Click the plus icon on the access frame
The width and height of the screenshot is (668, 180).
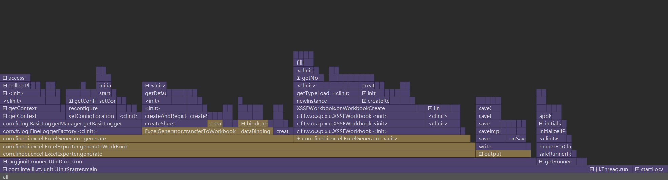coord(5,78)
